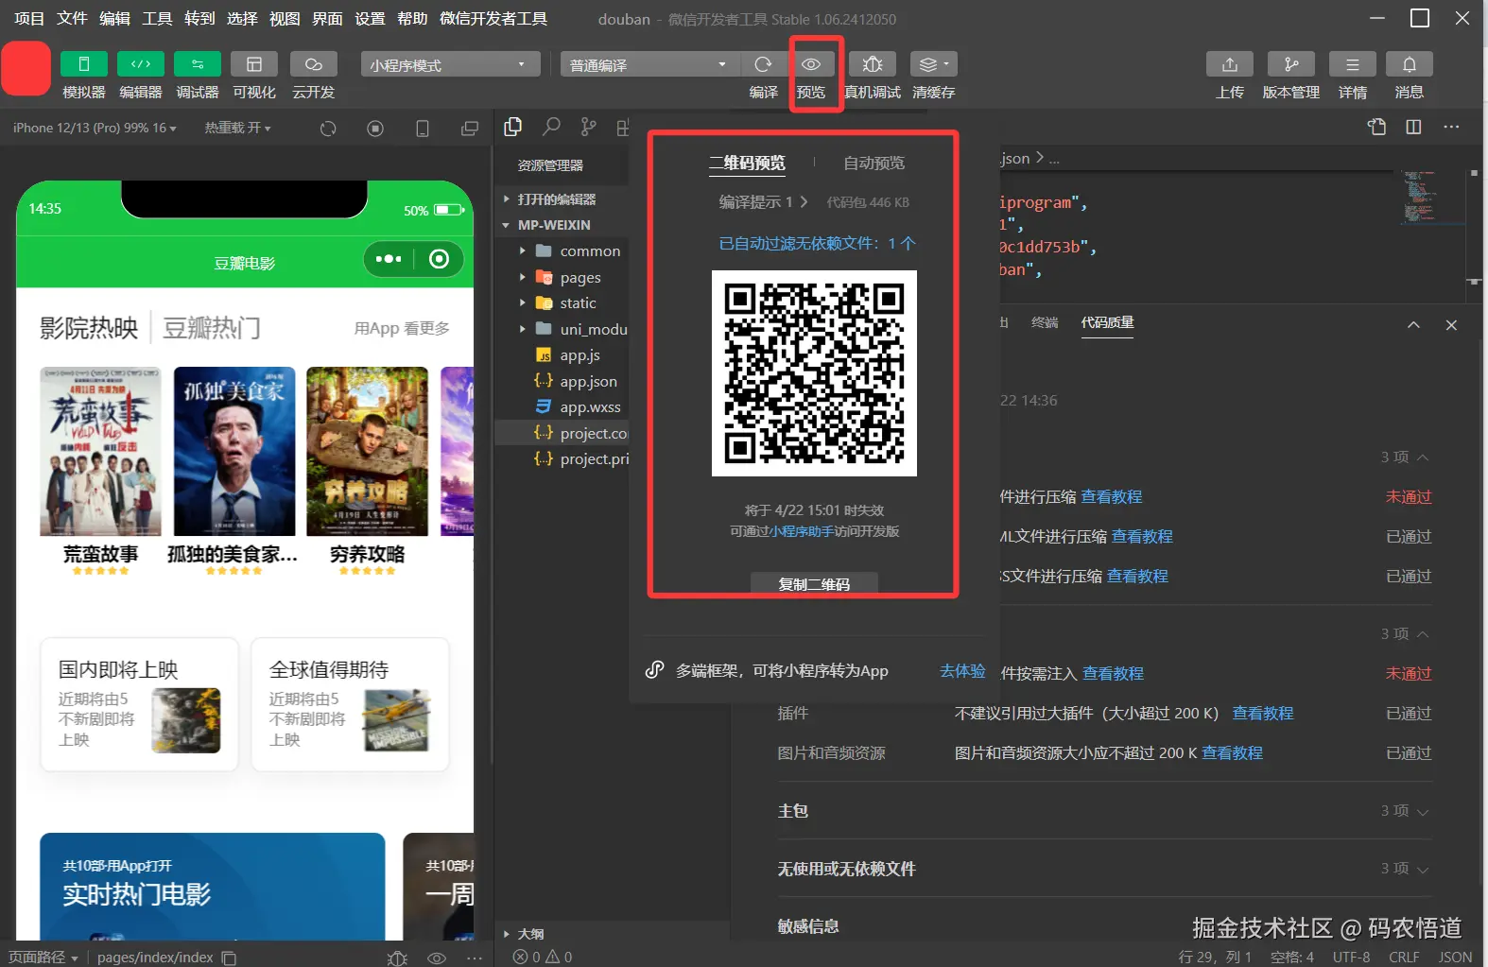The height and width of the screenshot is (967, 1488).
Task: Expand the 主包 3 项 section
Action: pyautogui.click(x=1104, y=811)
